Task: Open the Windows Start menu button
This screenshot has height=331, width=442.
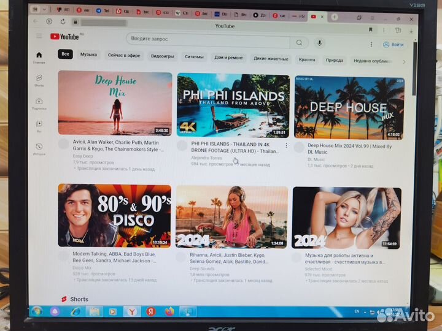Action: point(37,311)
